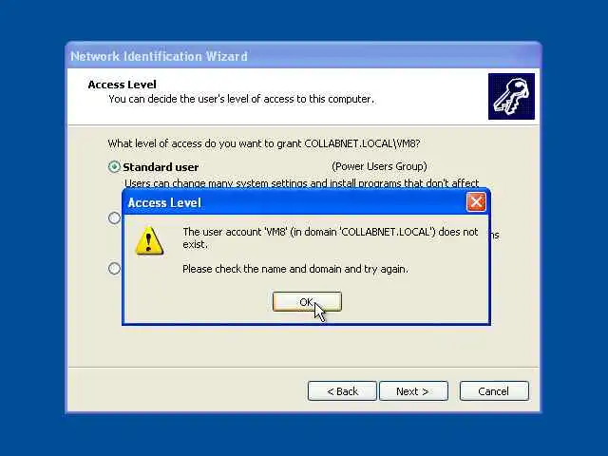Viewport: 608px width, 456px height.
Task: Click the COLLABNET.LOCAL\VM8 question text
Action: pyautogui.click(x=264, y=143)
